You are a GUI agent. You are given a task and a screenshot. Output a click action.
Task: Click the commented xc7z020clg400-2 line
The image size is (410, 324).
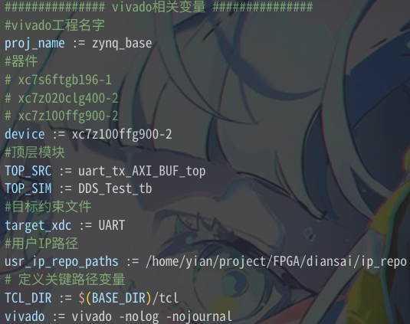tap(61, 98)
